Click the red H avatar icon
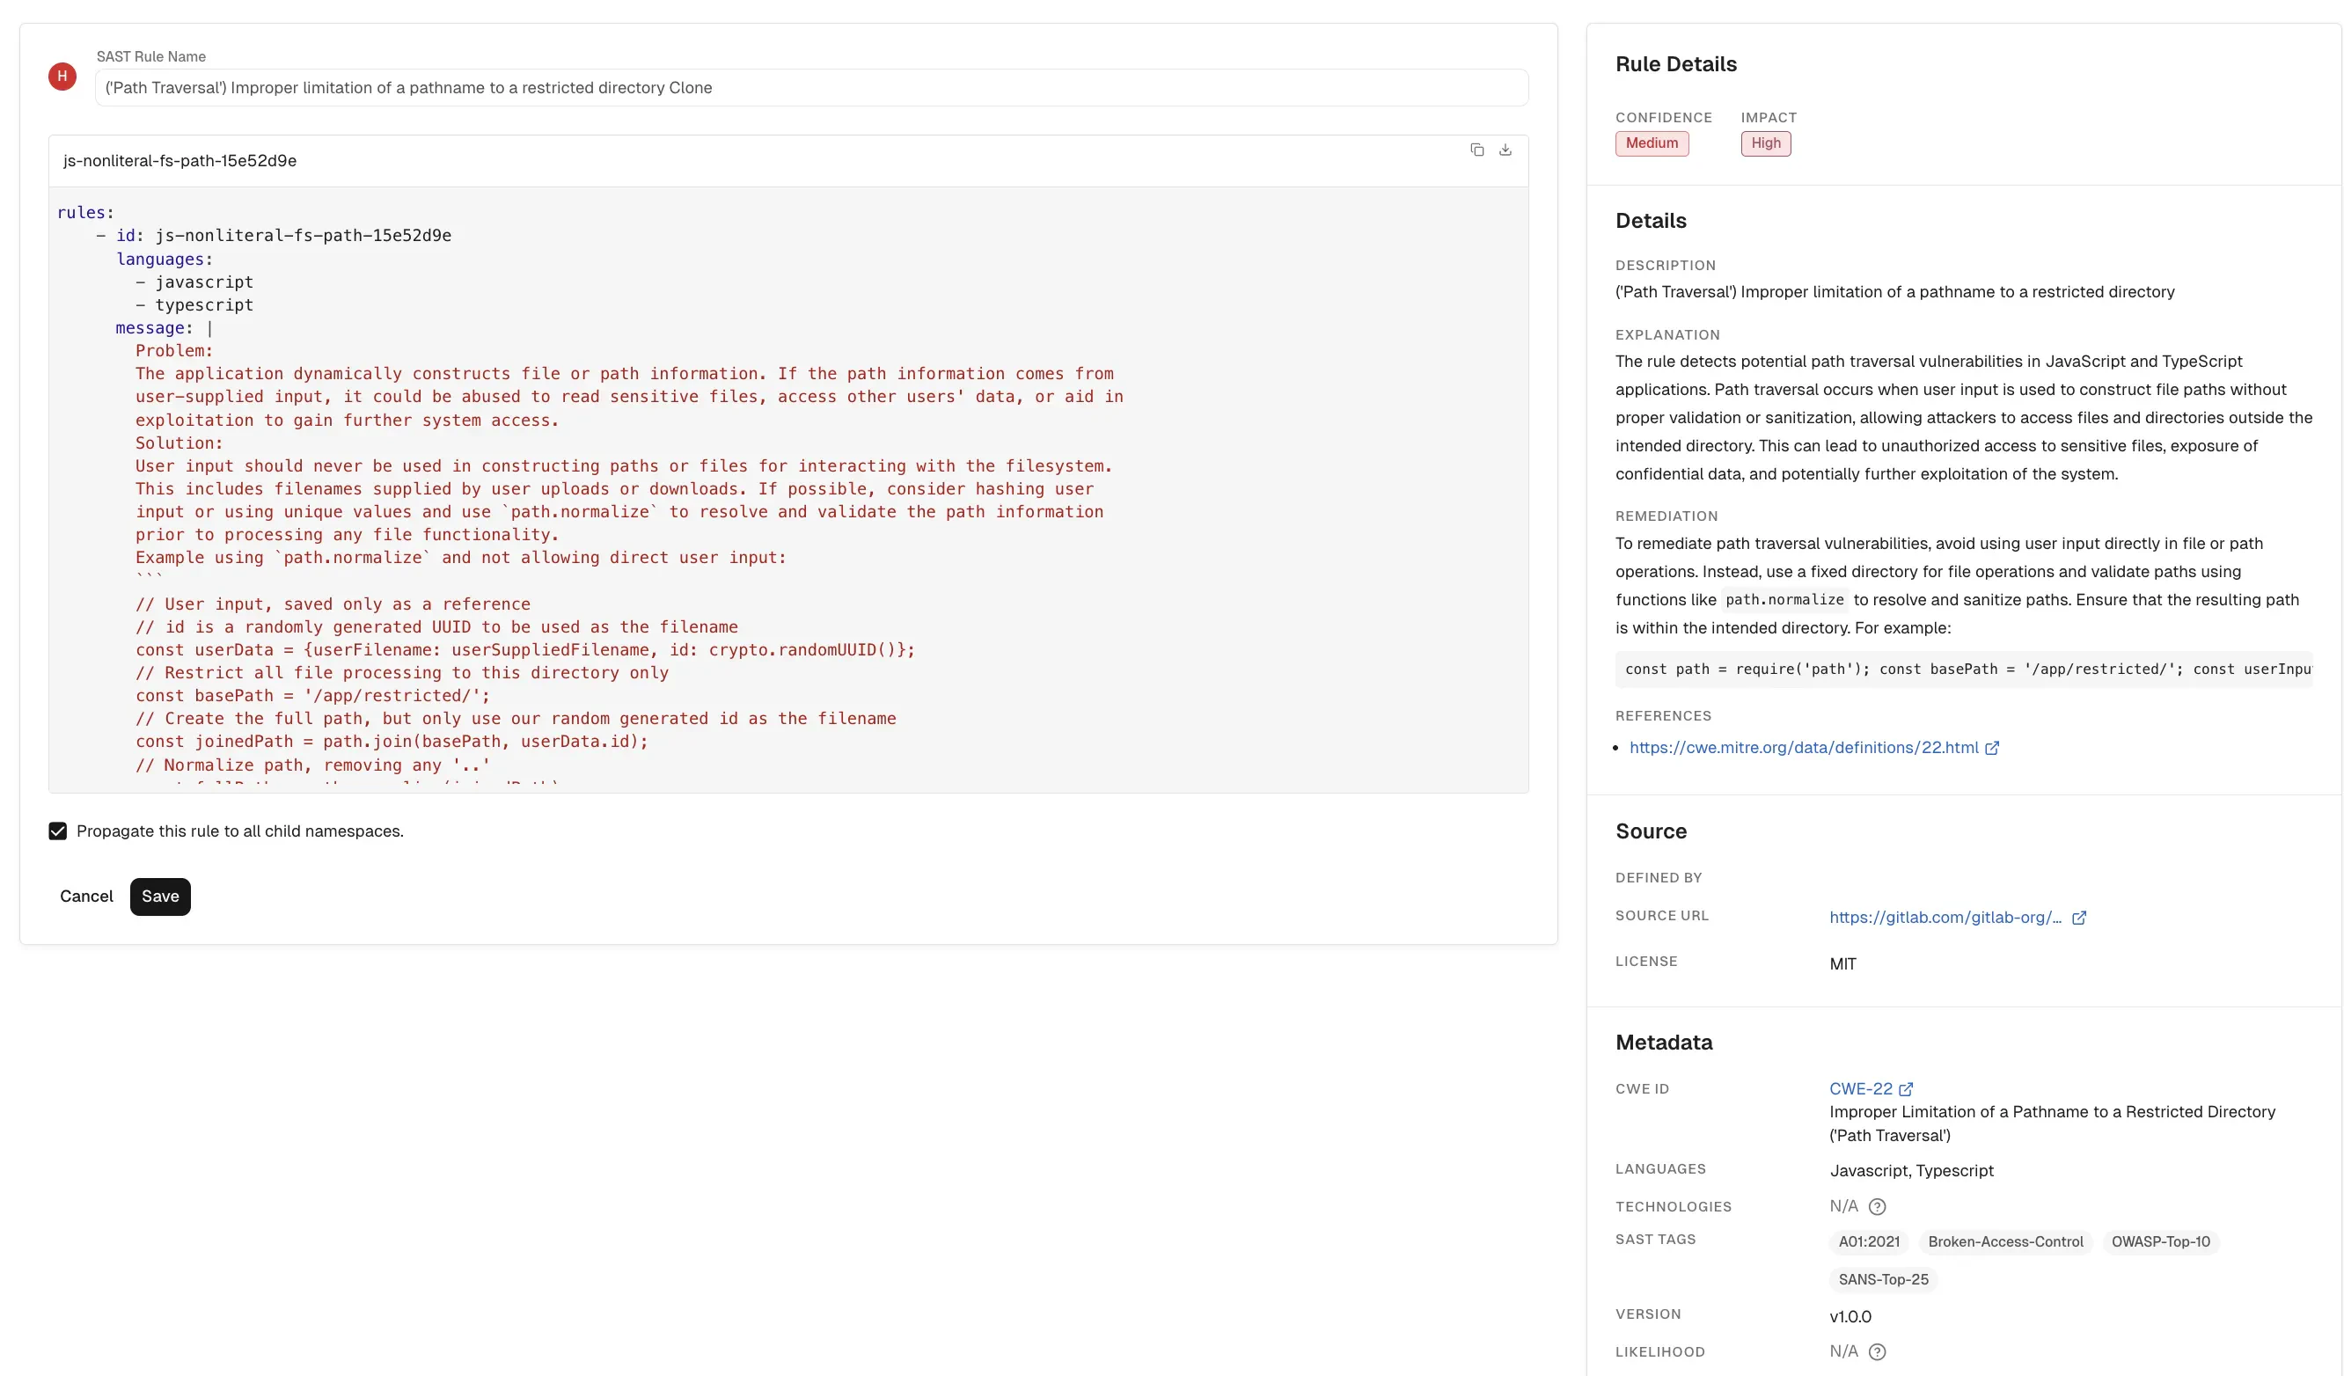Viewport: 2344px width, 1376px height. [62, 77]
